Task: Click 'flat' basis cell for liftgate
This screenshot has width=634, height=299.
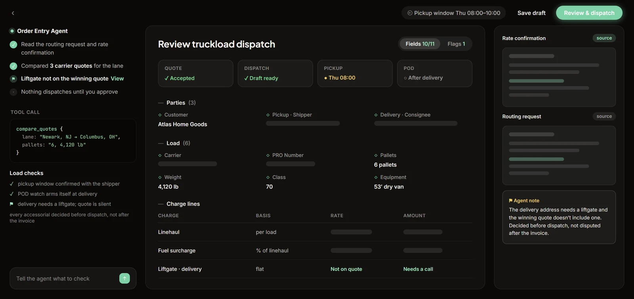Action: click(260, 269)
